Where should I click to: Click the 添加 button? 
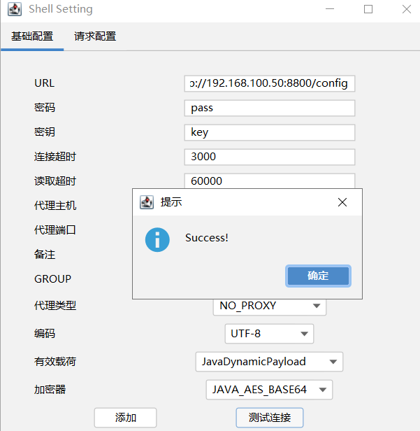tap(125, 418)
